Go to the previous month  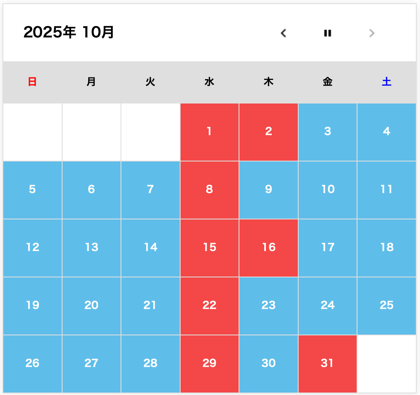pyautogui.click(x=283, y=33)
